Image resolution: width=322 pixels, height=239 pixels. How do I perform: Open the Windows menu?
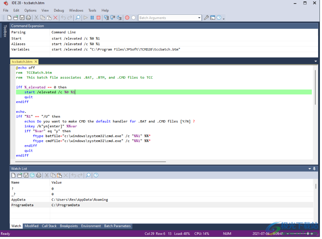click(x=76, y=11)
